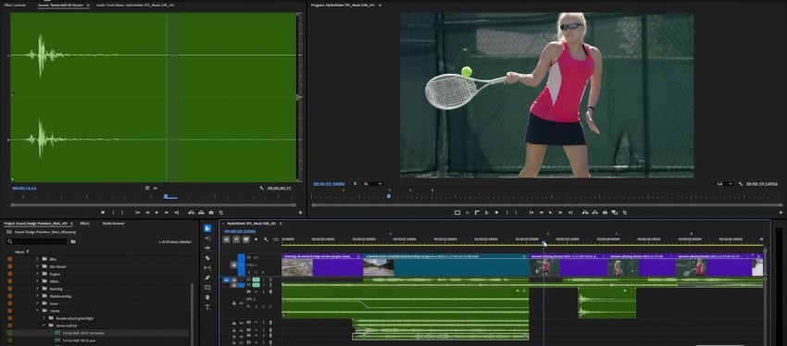Viewport: 787px width, 346px height.
Task: Select the Selection tool in the tools panel
Action: tap(207, 229)
